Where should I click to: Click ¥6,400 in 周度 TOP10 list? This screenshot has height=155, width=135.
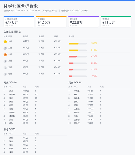click(x=91, y=109)
